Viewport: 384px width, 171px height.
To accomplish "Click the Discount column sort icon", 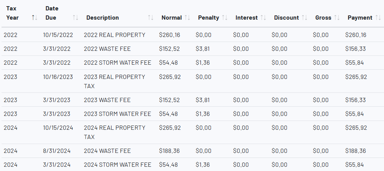I will 305,18.
